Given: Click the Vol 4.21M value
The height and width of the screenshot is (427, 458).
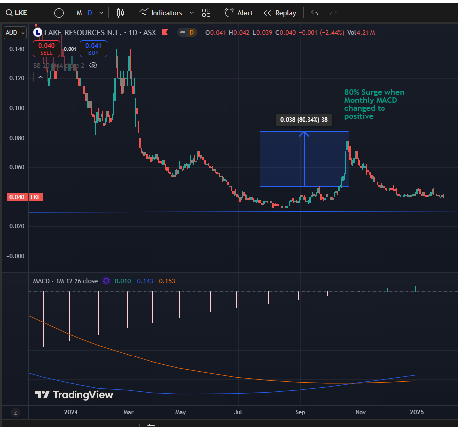Looking at the screenshot, I should click(x=361, y=32).
